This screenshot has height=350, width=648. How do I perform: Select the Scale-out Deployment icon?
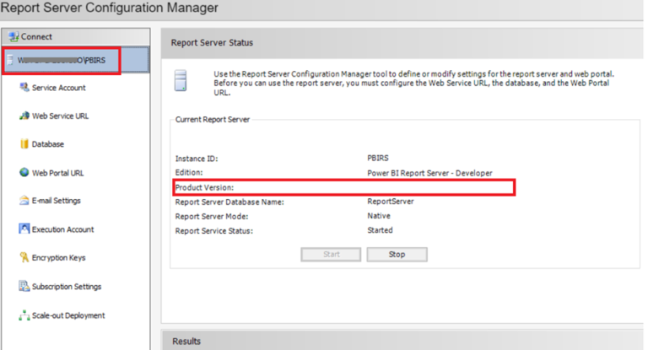(24, 315)
